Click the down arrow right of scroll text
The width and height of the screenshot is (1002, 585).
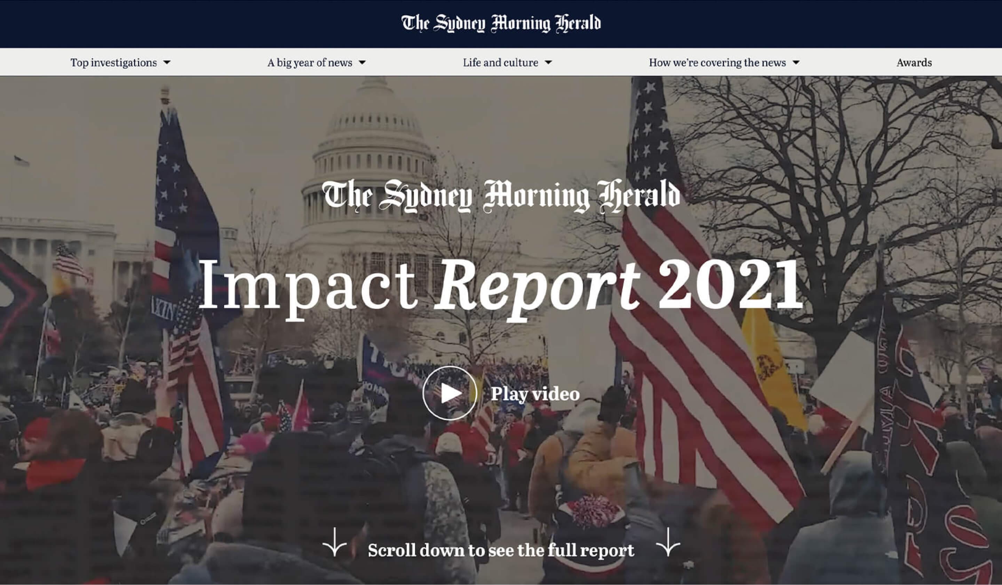[668, 542]
